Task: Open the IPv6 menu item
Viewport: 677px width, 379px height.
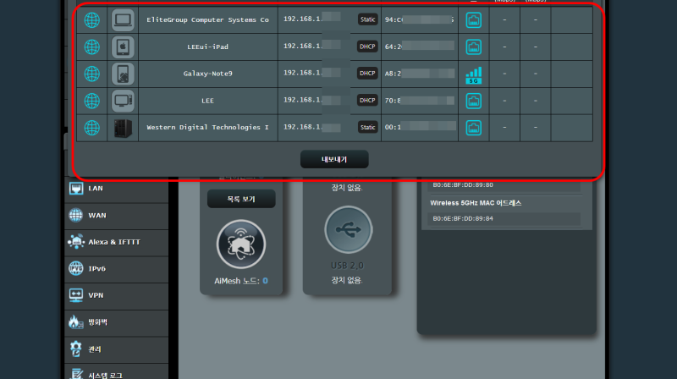Action: (x=117, y=269)
